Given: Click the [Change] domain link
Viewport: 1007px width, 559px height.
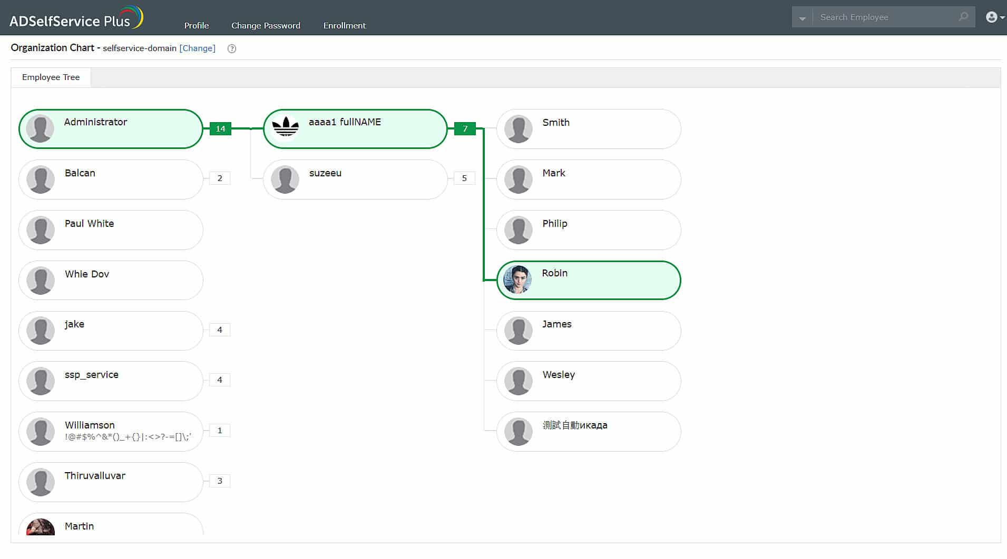Looking at the screenshot, I should [x=198, y=48].
